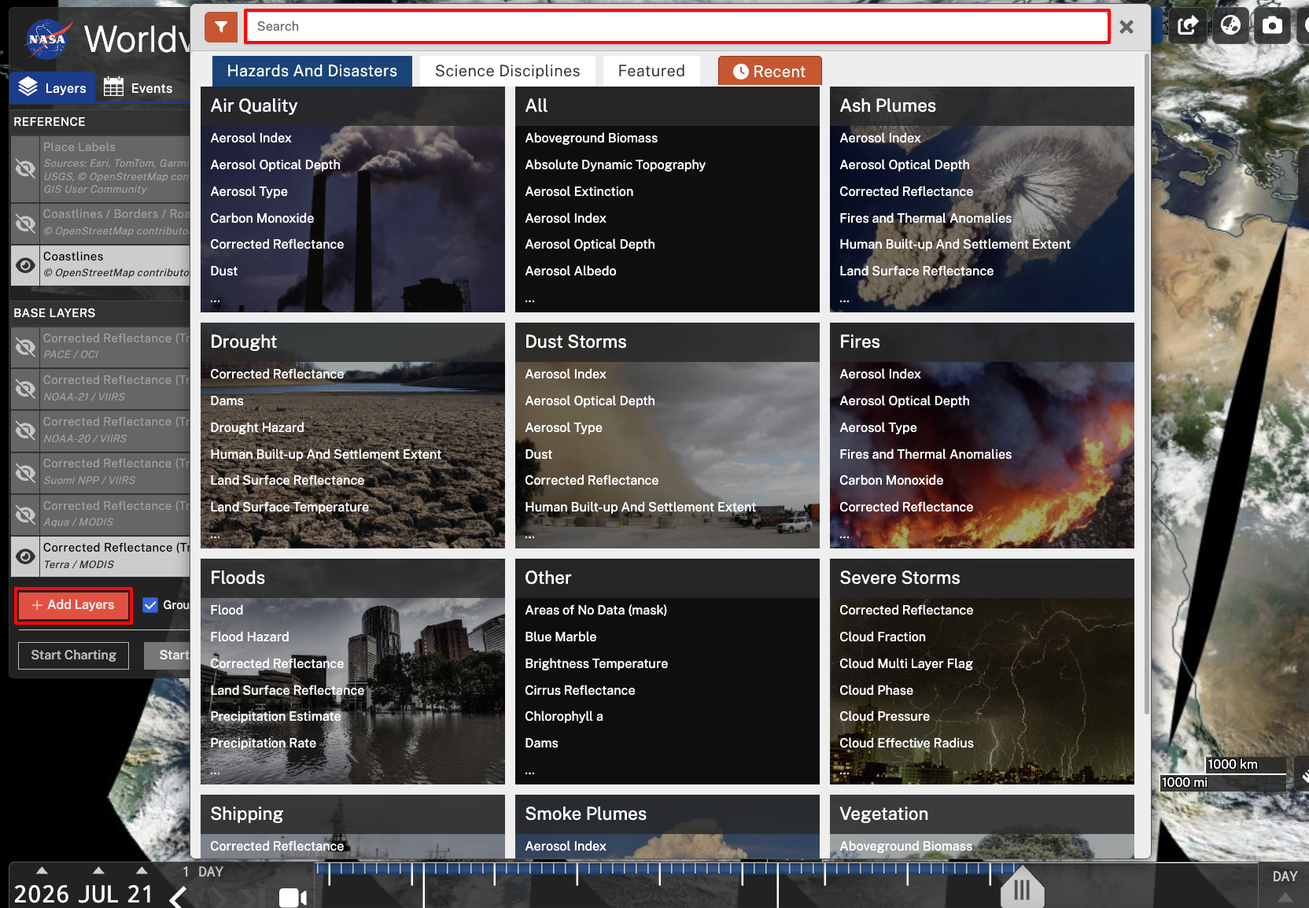Viewport: 1309px width, 908px height.
Task: Click the Start Charting button
Action: tap(73, 655)
